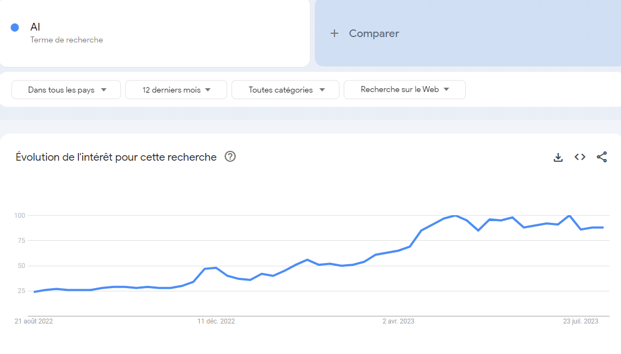Click the blue dot beside AI term
This screenshot has width=621, height=354.
[x=15, y=27]
